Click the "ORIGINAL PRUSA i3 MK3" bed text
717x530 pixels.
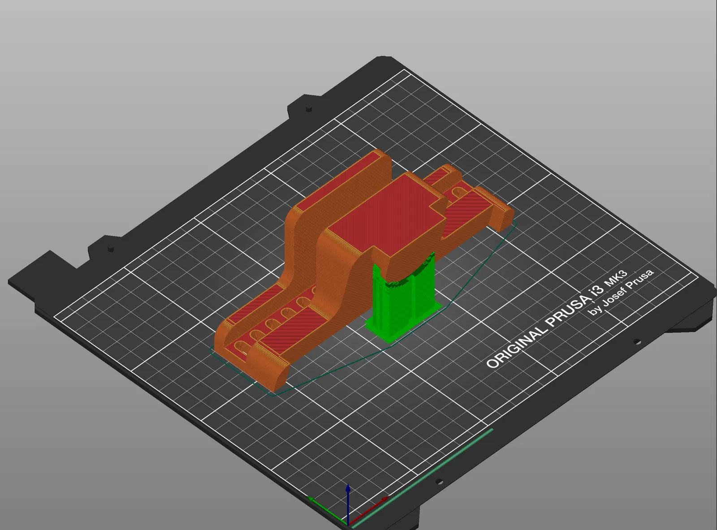tap(557, 319)
